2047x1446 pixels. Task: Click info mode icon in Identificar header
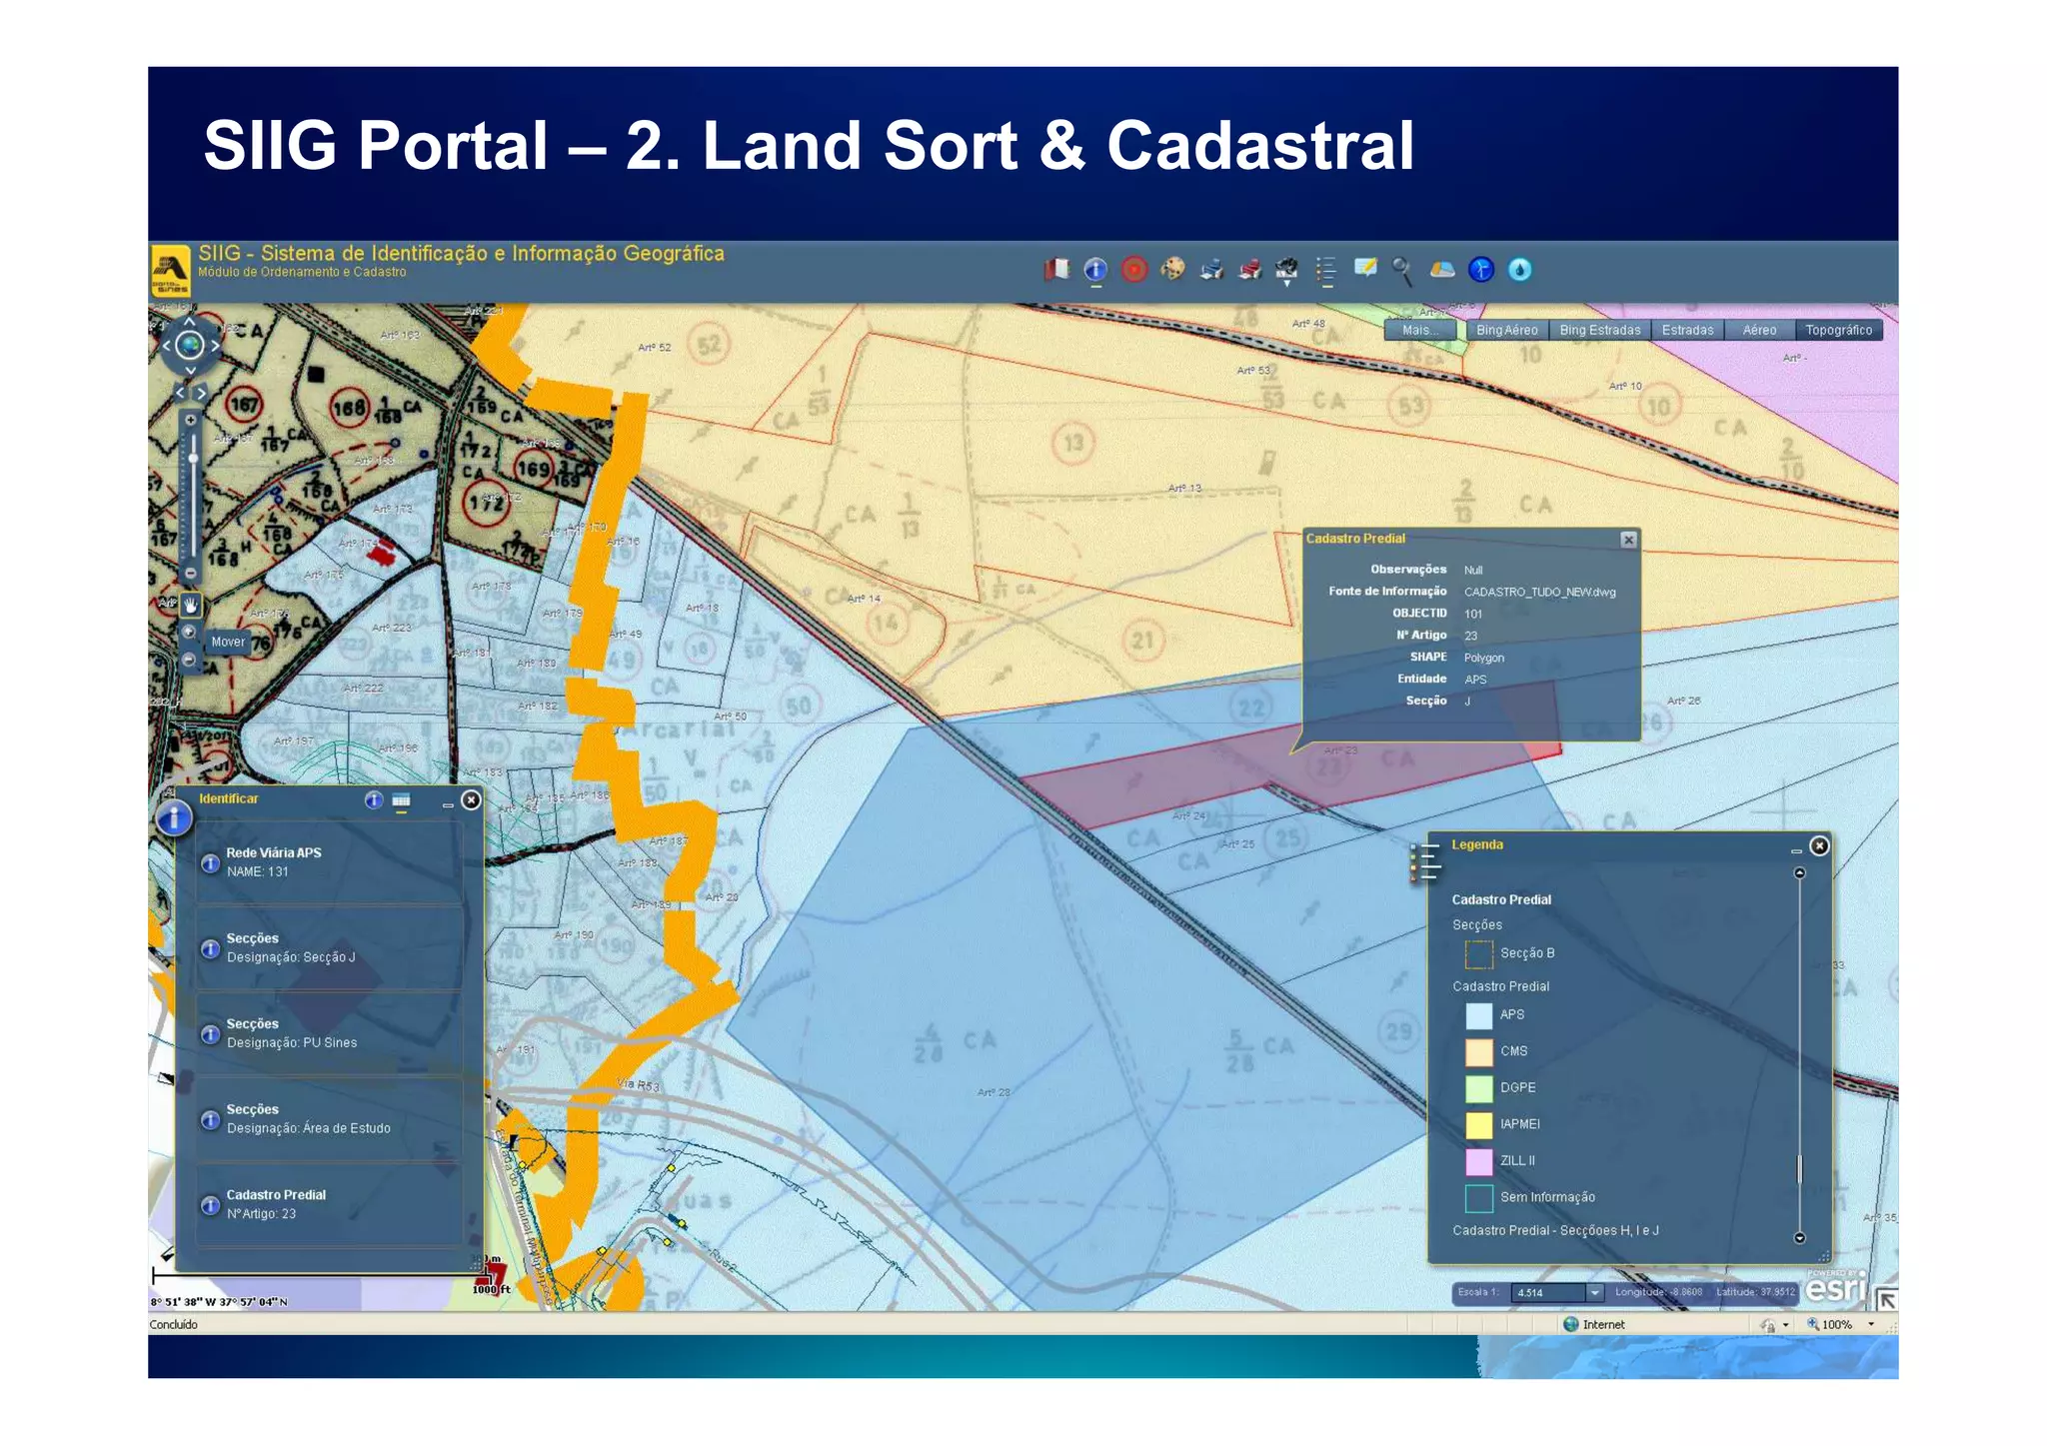click(374, 799)
